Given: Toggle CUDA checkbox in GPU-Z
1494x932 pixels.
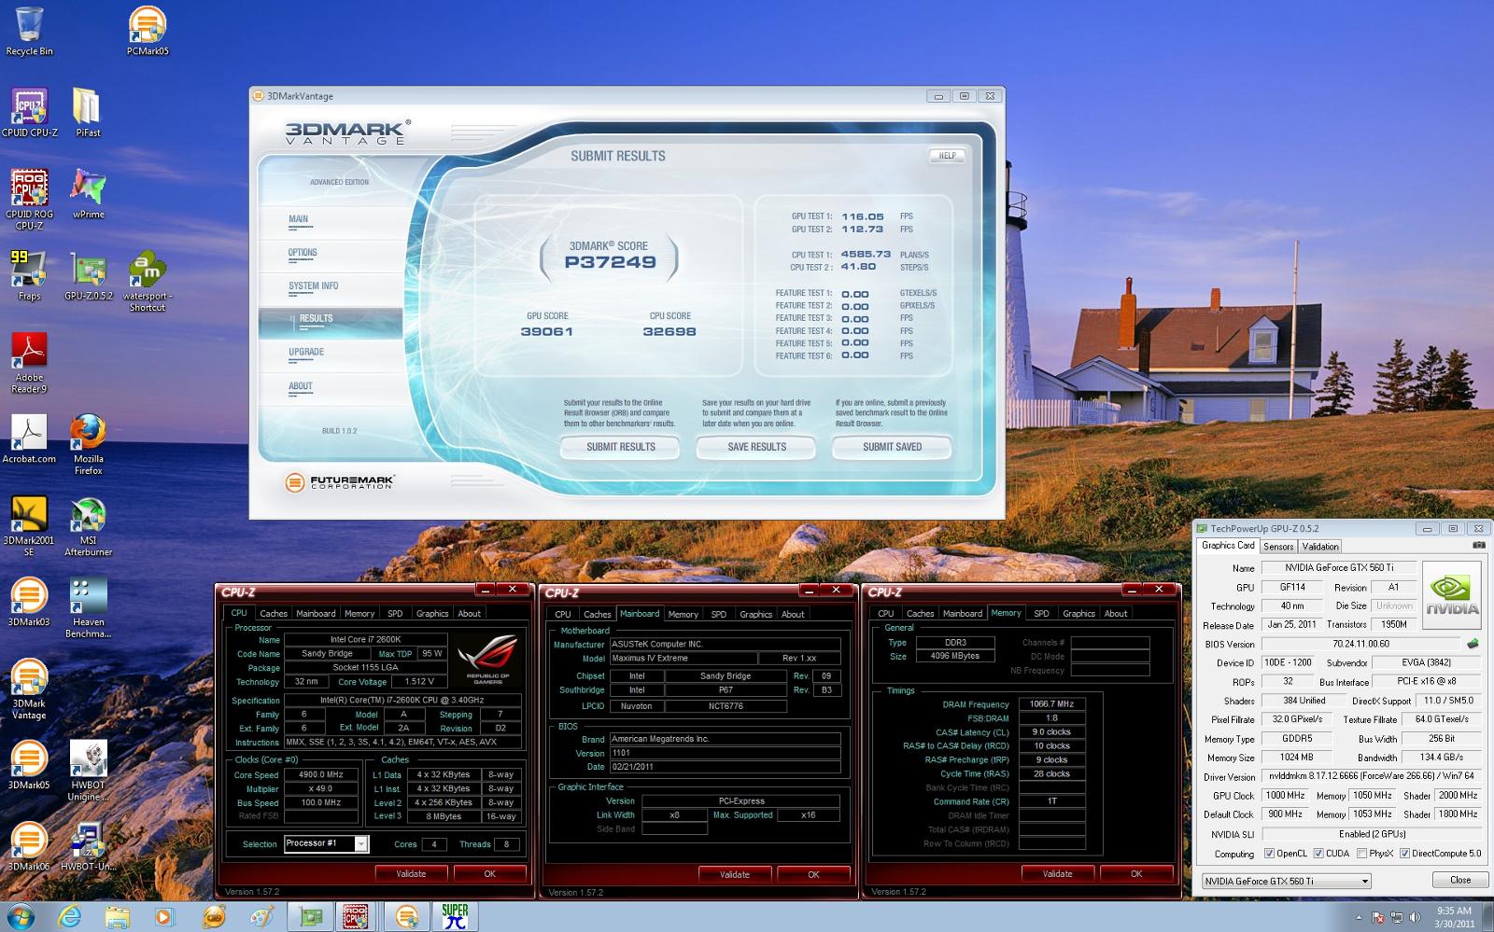Looking at the screenshot, I should 1318,854.
